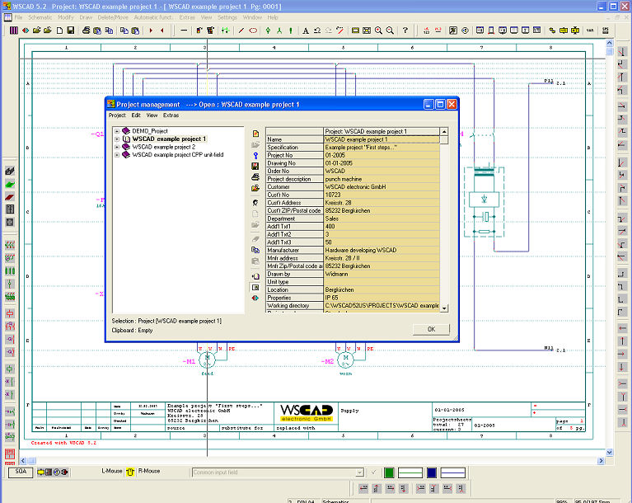Click the red fuse symbol in left palette

tap(10, 313)
